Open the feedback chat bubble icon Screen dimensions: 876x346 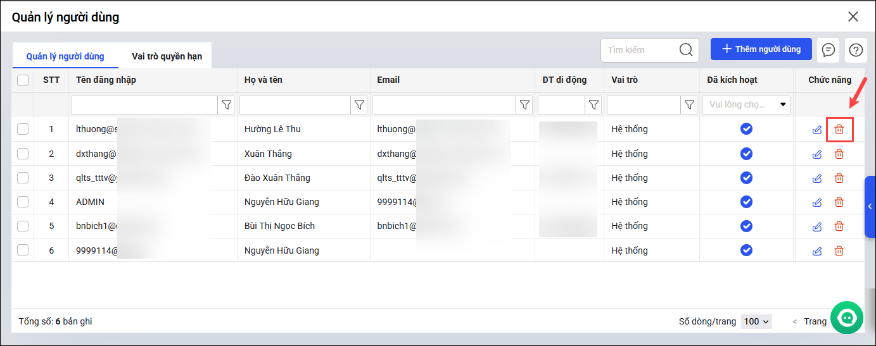[x=828, y=50]
